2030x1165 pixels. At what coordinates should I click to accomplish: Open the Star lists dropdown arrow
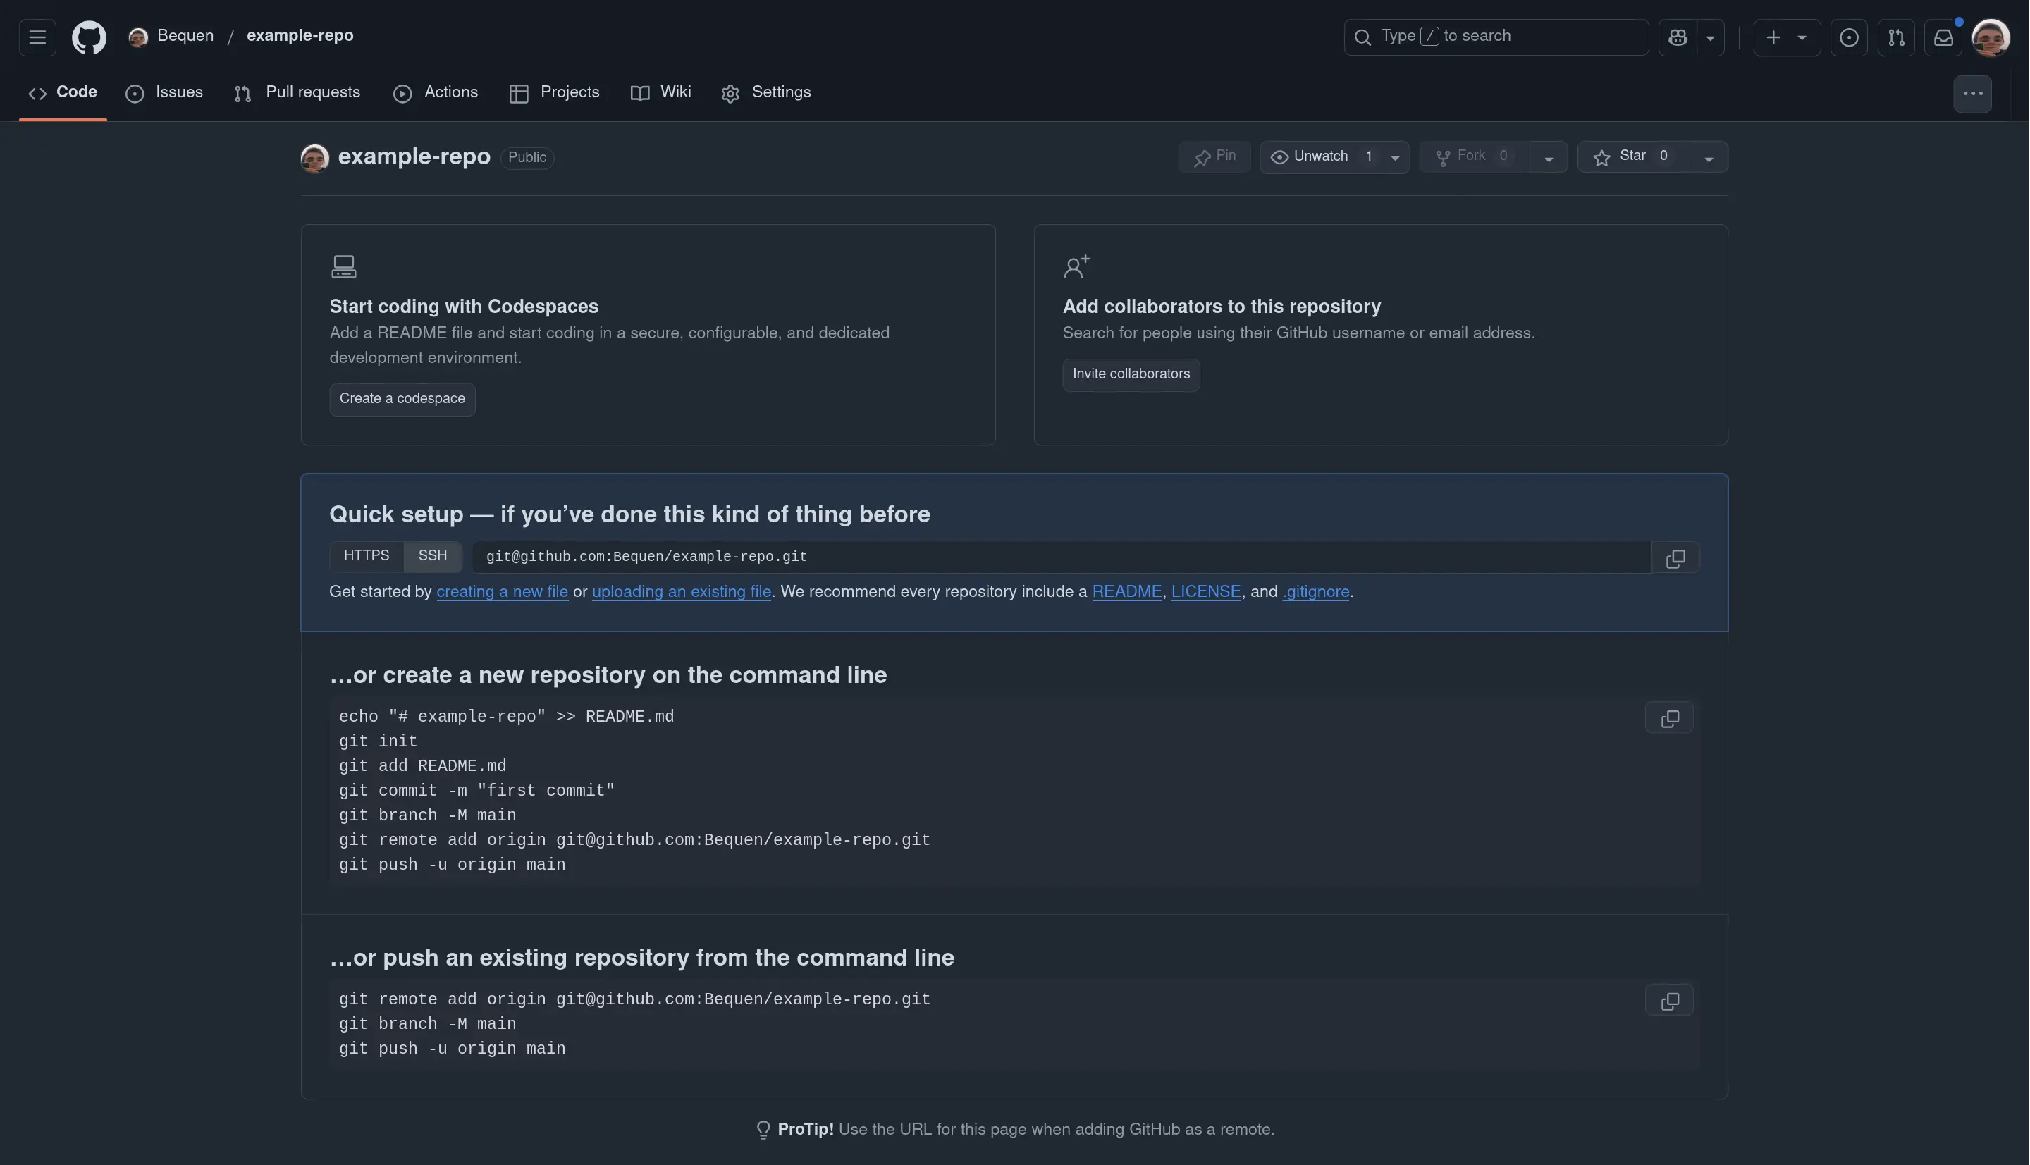[1709, 158]
